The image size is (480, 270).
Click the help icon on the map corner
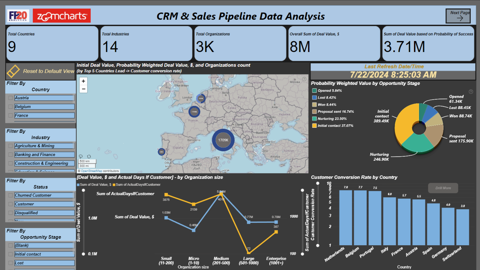pos(304,79)
